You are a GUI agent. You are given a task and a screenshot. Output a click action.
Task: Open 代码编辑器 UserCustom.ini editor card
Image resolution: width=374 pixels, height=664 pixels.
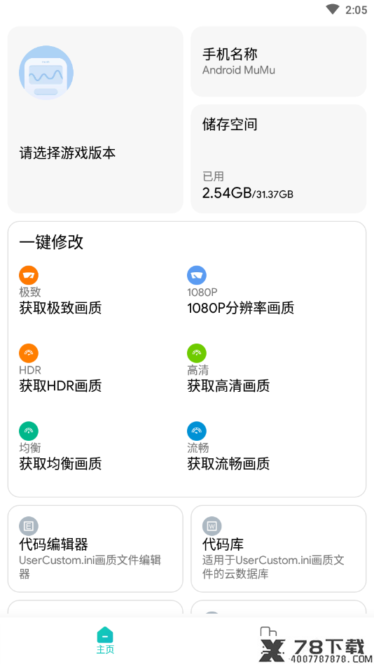click(x=95, y=549)
